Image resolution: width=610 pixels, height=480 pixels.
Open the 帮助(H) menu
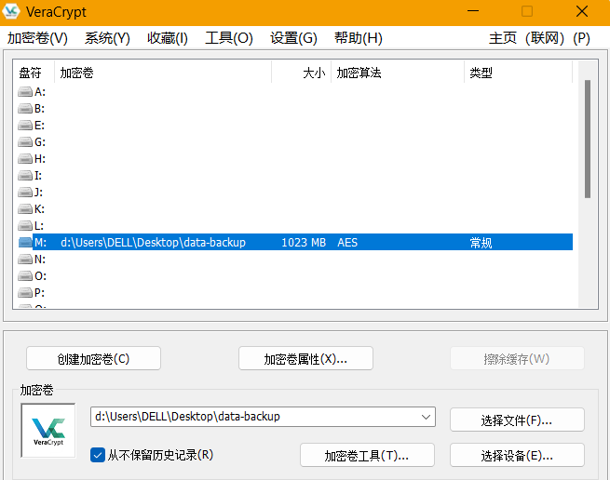pyautogui.click(x=359, y=38)
